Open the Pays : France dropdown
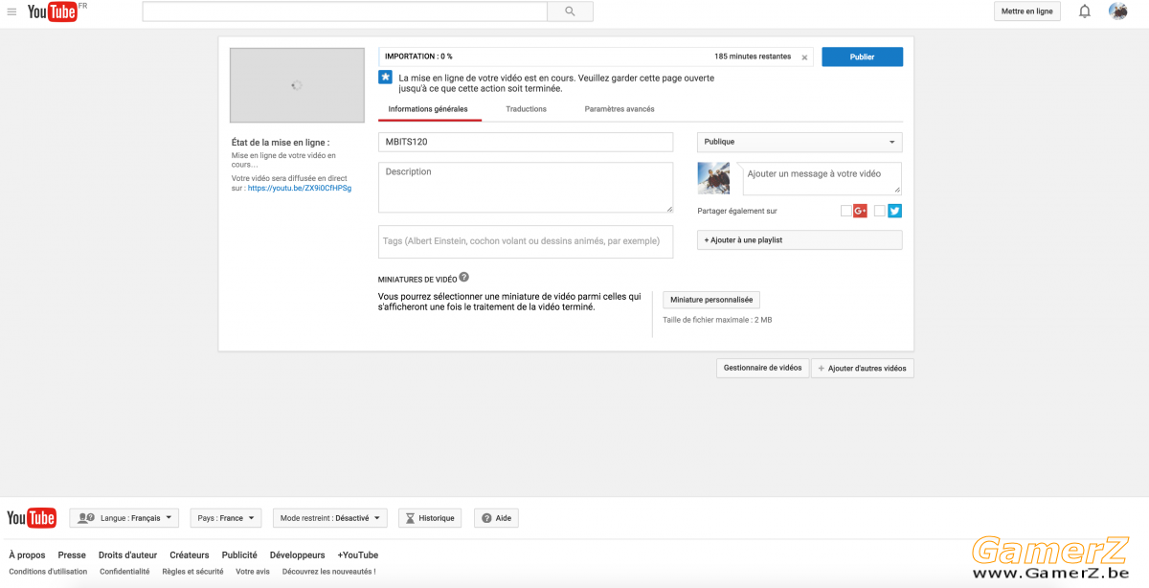The width and height of the screenshot is (1149, 588). [x=226, y=518]
